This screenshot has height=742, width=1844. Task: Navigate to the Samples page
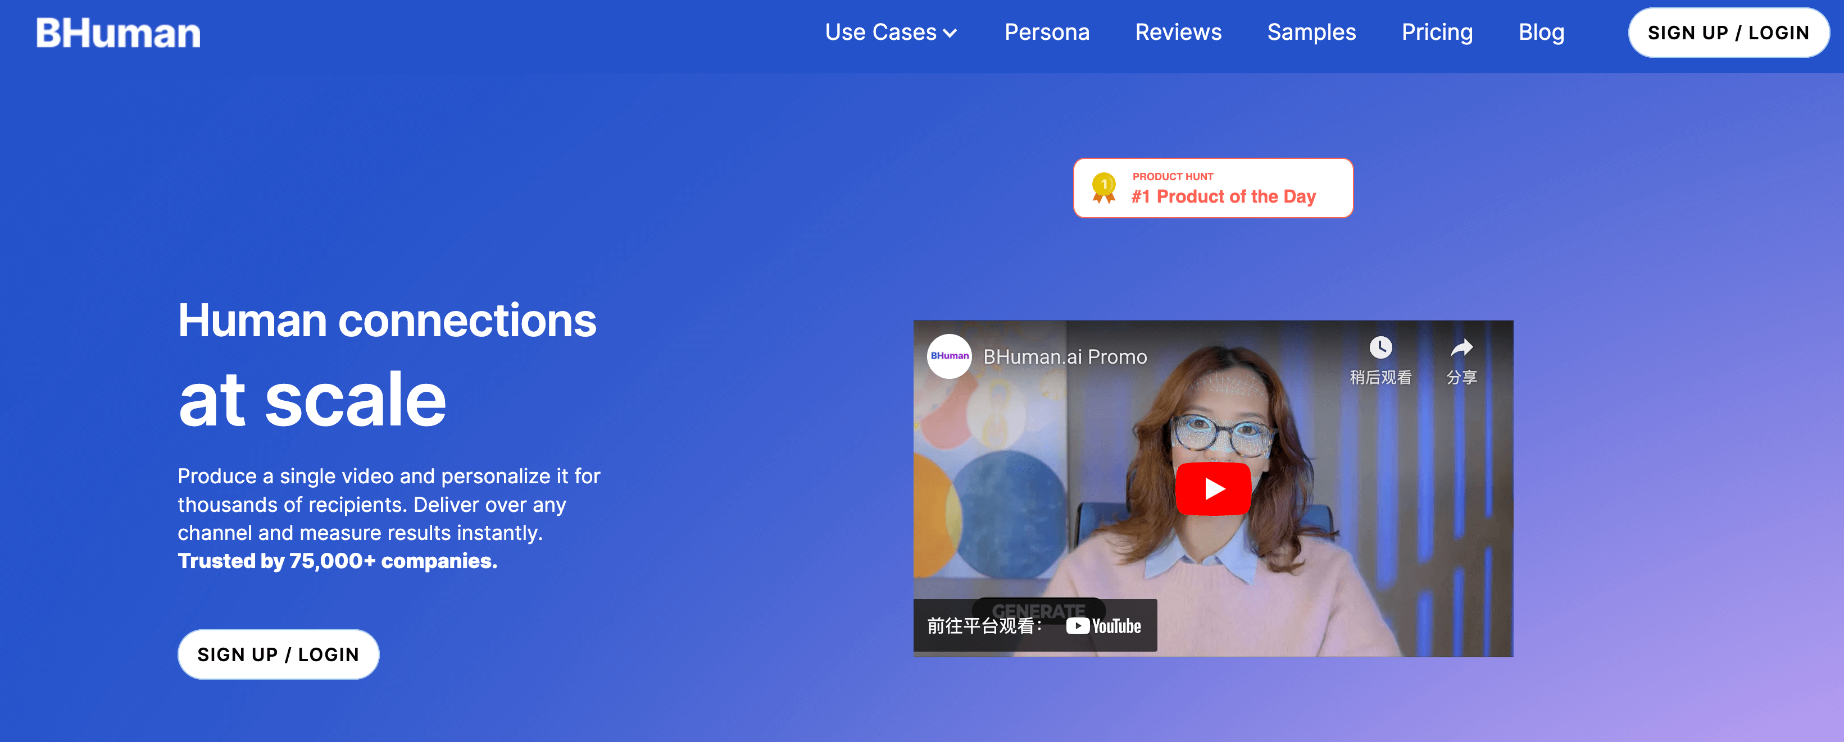[x=1311, y=32]
